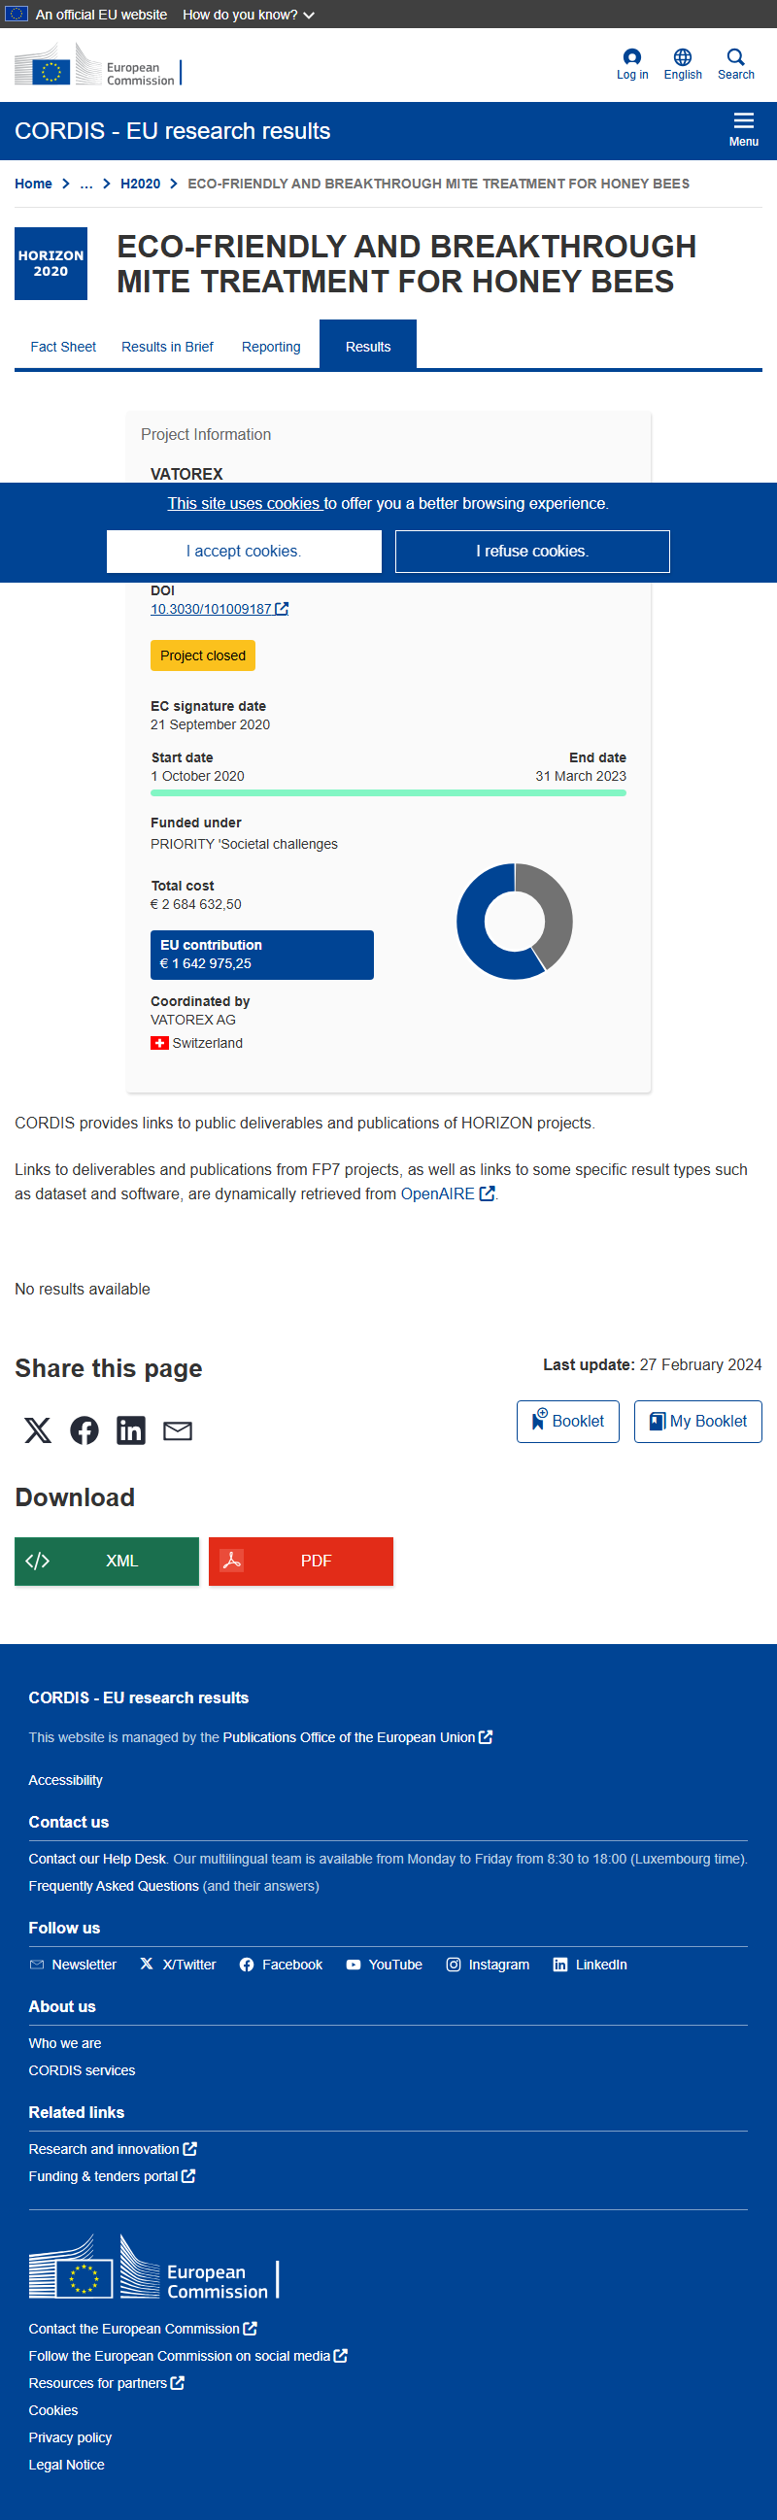Share this page by email icon
The image size is (777, 2520).
coord(177,1430)
